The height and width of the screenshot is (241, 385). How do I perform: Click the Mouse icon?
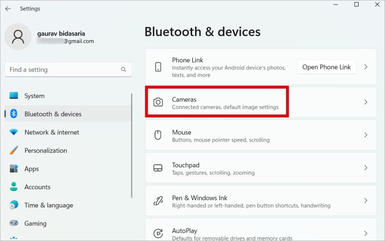coord(158,135)
